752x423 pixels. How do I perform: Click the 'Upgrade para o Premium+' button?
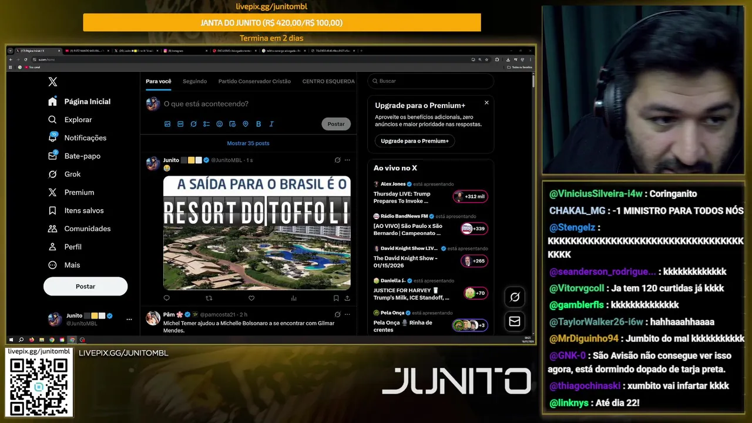(415, 141)
